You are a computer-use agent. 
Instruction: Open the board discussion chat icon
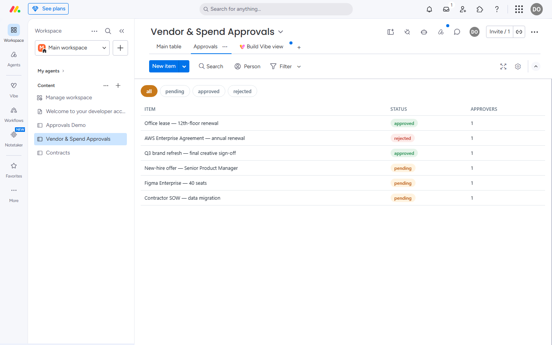pyautogui.click(x=457, y=32)
